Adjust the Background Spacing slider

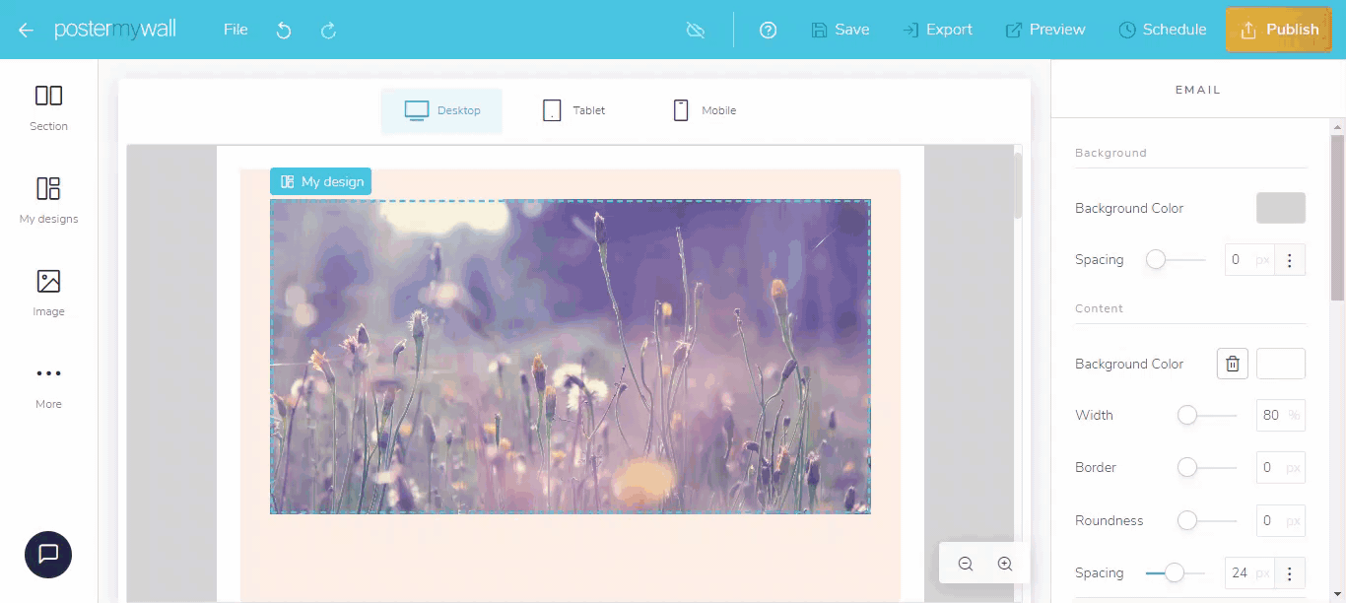tap(1176, 260)
